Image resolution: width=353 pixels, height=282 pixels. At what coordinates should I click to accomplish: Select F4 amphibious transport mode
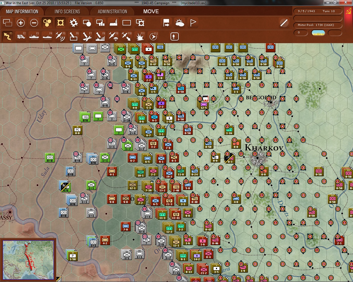(47, 36)
